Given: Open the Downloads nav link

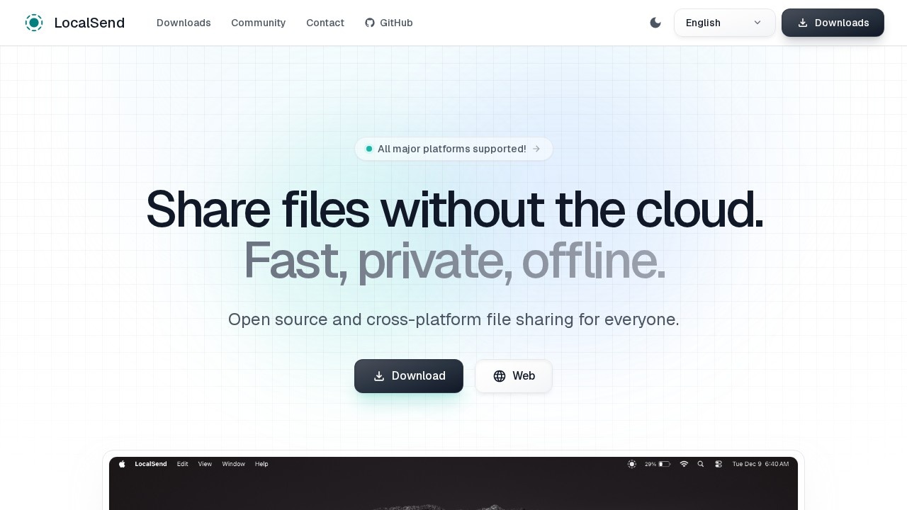Looking at the screenshot, I should 184,23.
